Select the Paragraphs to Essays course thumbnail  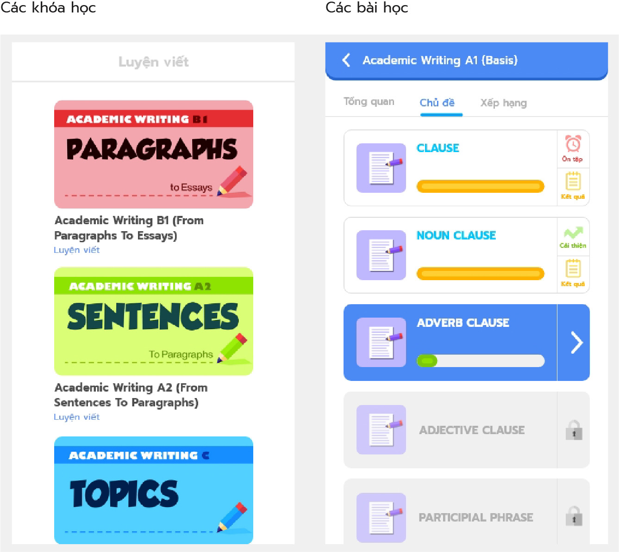pos(154,154)
